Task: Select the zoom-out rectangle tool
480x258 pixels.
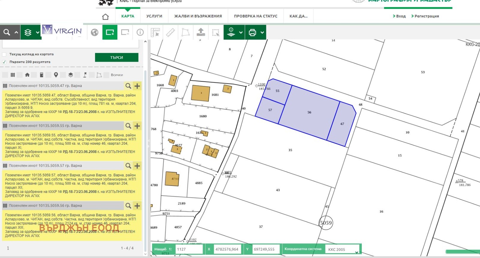Action: (x=125, y=32)
